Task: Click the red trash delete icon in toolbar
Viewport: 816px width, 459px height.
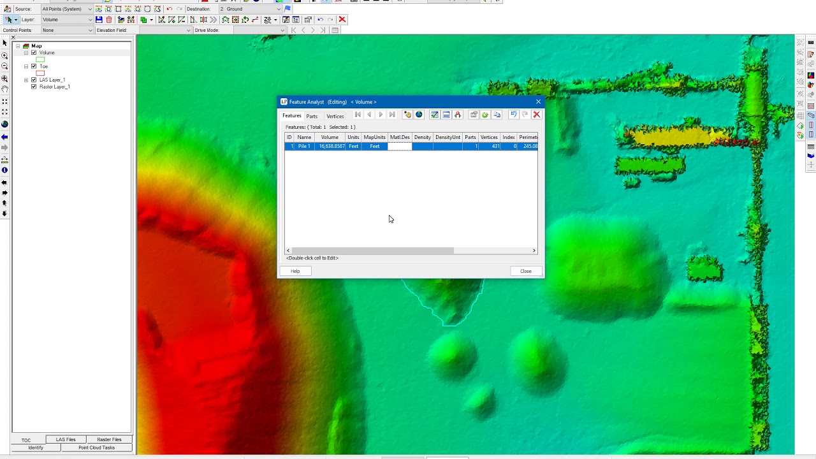Action: [109, 20]
